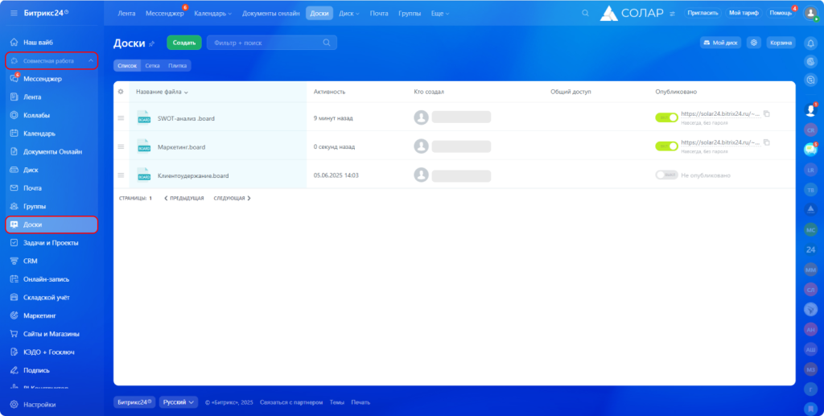Open Календарь in the top menu
The width and height of the screenshot is (824, 416).
212,14
